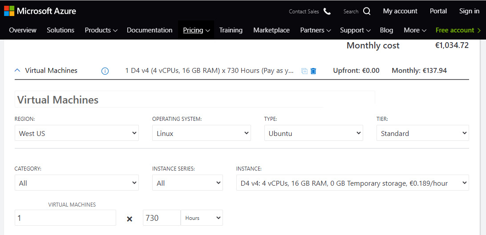Focus the 730 hours input field

pos(162,218)
